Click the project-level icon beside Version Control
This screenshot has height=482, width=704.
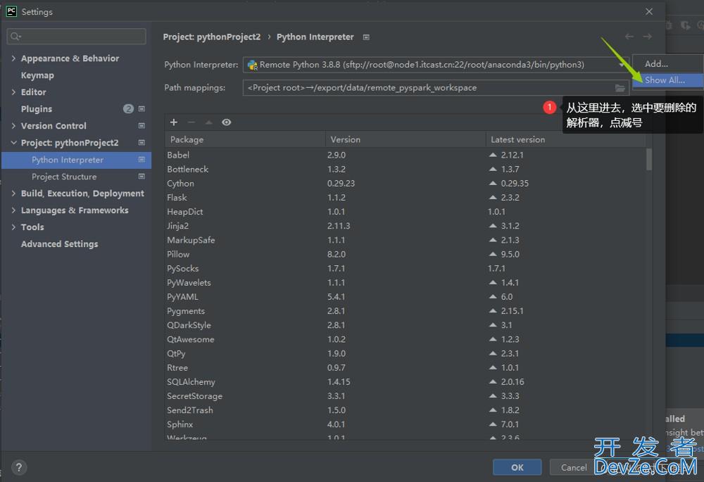click(142, 126)
